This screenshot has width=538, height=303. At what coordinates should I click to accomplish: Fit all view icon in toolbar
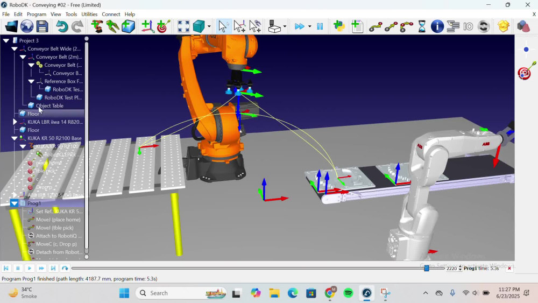tap(183, 26)
